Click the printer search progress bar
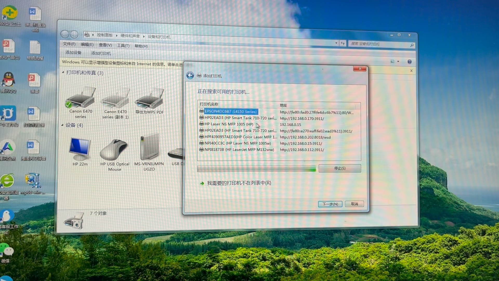The height and width of the screenshot is (281, 499). coord(256,169)
